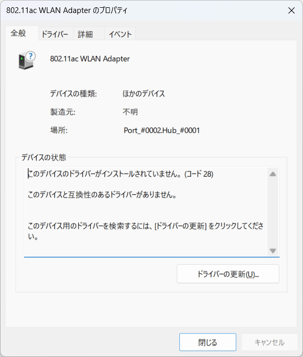This screenshot has height=357, width=303.
Task: Open the イベント tab
Action: (120, 34)
